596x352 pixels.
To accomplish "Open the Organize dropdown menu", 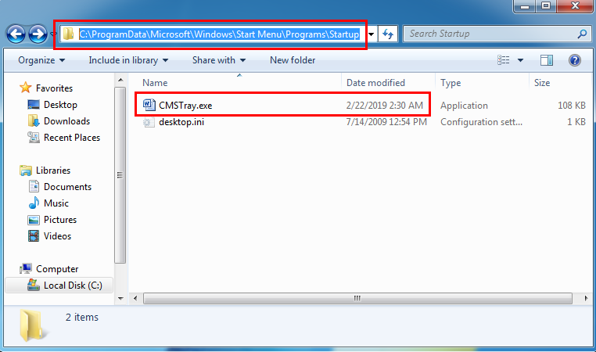I will 41,60.
